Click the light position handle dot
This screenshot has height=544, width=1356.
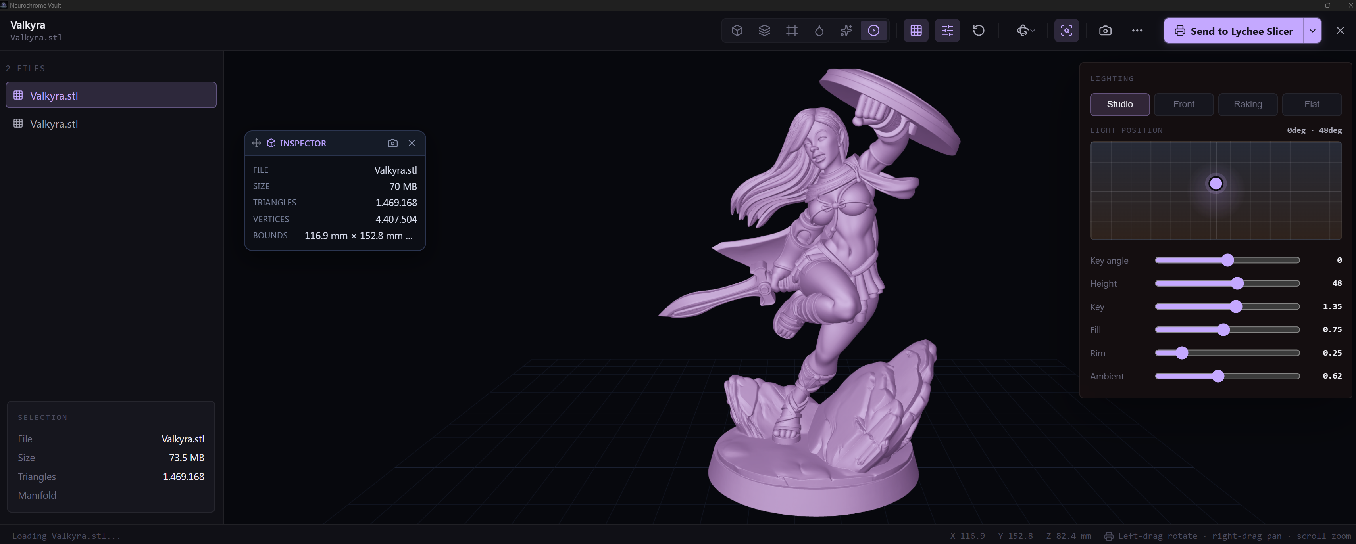click(1216, 184)
